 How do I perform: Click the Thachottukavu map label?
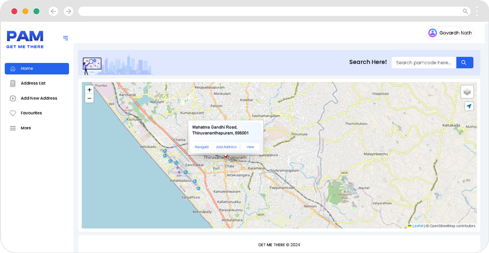click(x=356, y=124)
